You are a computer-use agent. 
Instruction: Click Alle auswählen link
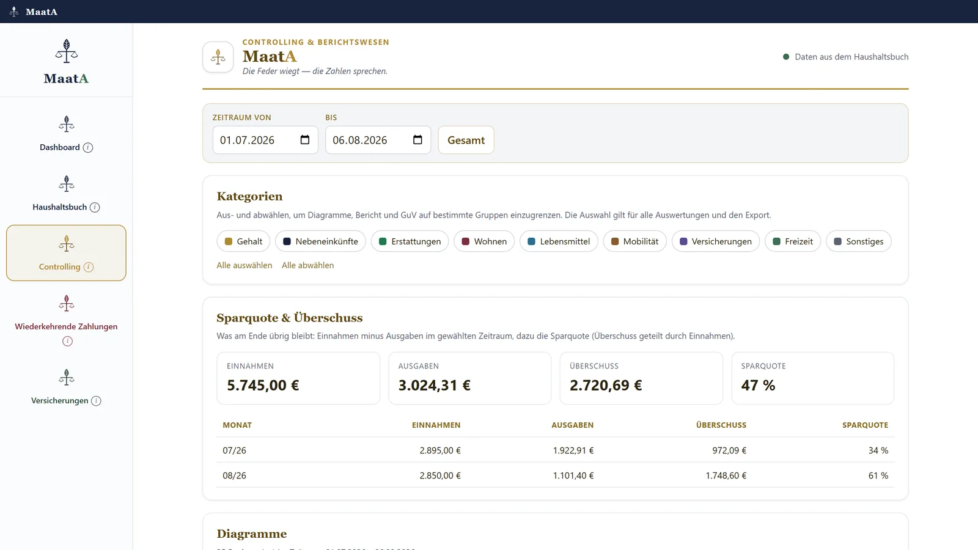pos(244,265)
